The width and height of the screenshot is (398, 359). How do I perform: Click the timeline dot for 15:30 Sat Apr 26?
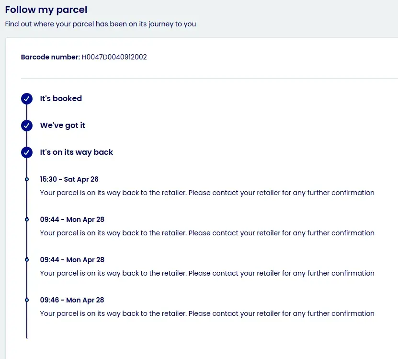[27, 179]
